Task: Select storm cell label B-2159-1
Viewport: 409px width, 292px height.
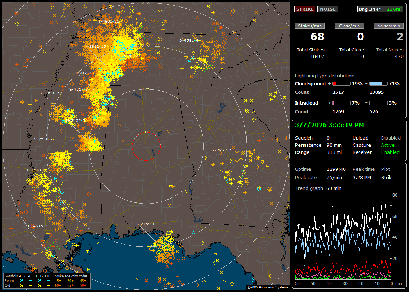Action: pos(146,224)
